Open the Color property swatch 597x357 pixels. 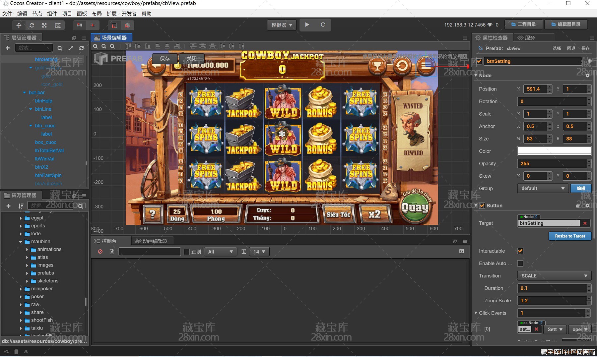[554, 151]
